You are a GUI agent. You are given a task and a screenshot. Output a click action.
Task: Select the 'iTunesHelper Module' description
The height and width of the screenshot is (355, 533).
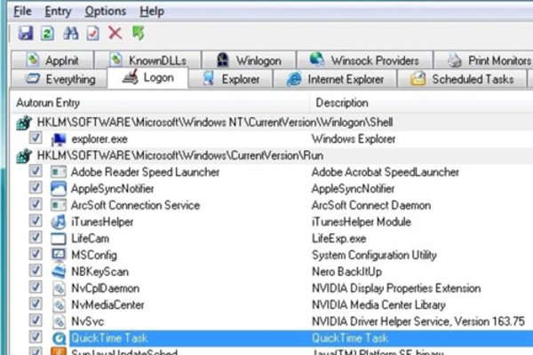pos(362,222)
